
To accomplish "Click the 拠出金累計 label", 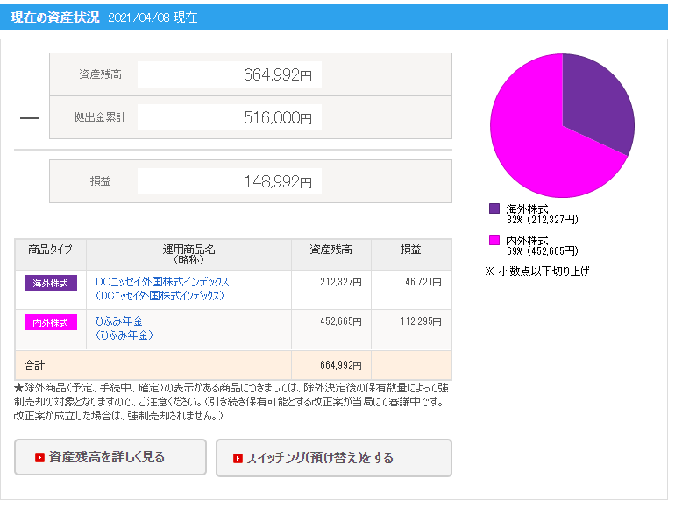I will pos(100,117).
